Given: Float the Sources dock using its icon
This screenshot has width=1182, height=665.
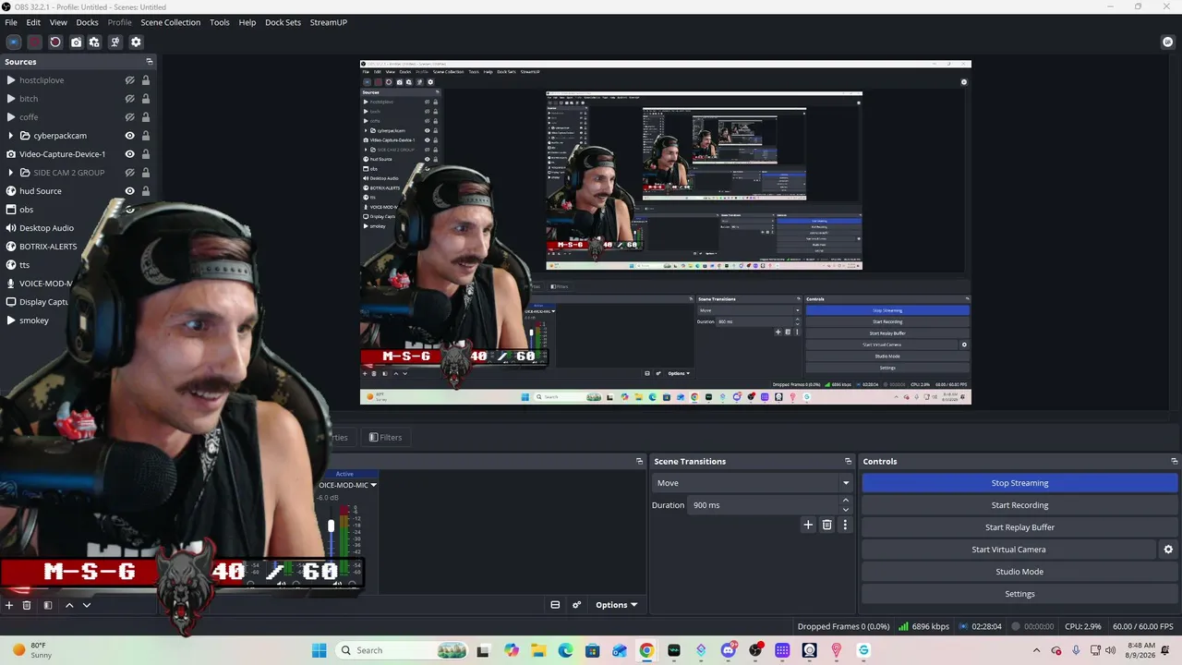Looking at the screenshot, I should pos(149,62).
